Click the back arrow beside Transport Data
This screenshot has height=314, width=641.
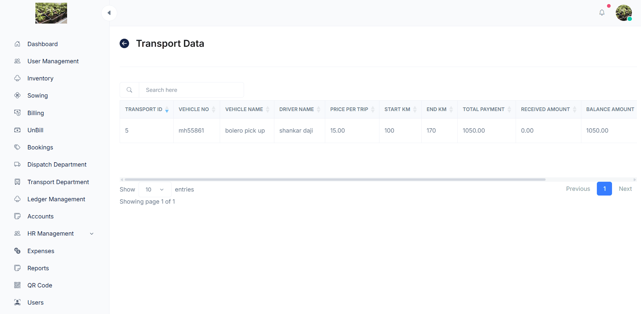pyautogui.click(x=124, y=43)
